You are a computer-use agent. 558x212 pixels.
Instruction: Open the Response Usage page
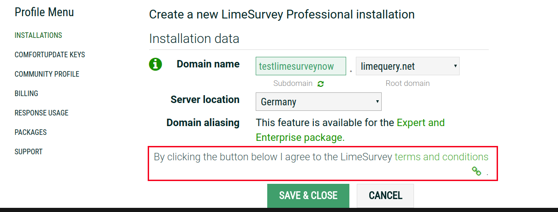tap(42, 113)
